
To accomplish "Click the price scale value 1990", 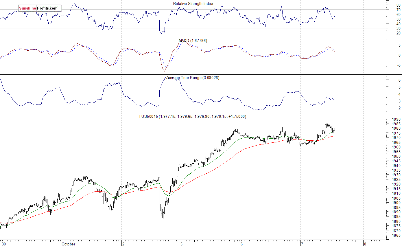I will tap(397, 119).
